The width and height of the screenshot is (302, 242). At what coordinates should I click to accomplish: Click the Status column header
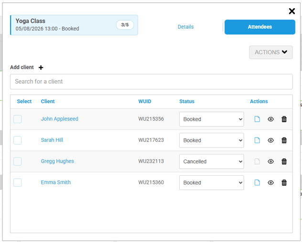[x=187, y=101]
